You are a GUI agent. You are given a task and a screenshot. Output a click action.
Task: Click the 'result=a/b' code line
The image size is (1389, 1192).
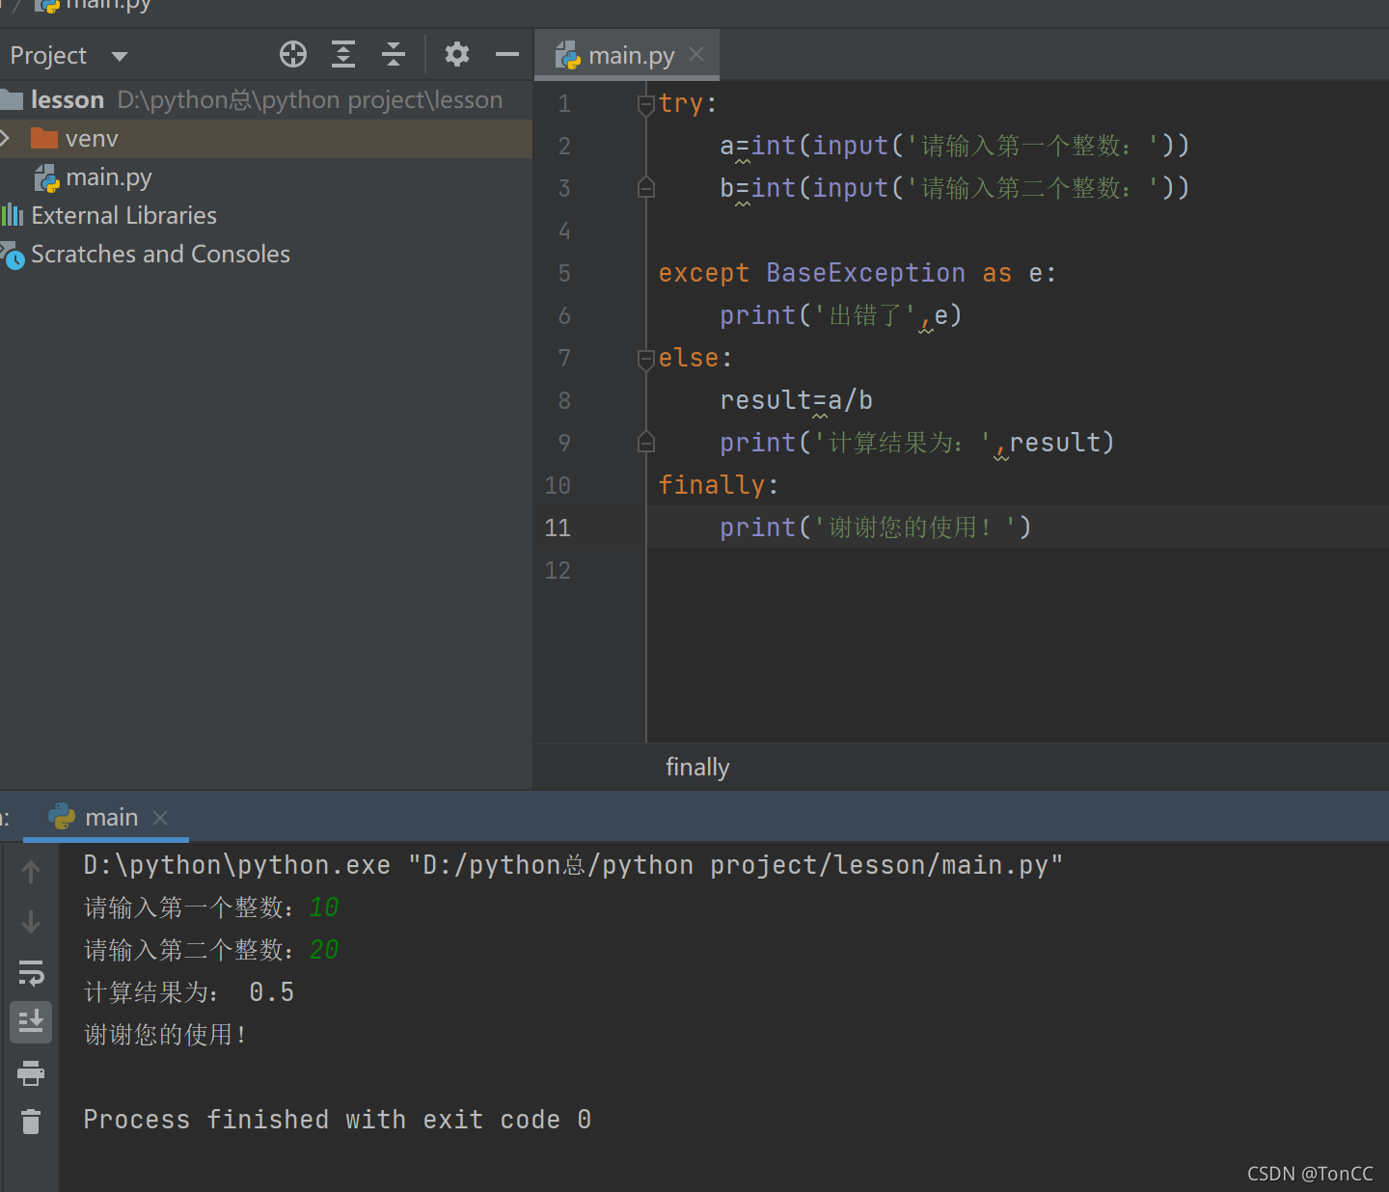point(796,400)
